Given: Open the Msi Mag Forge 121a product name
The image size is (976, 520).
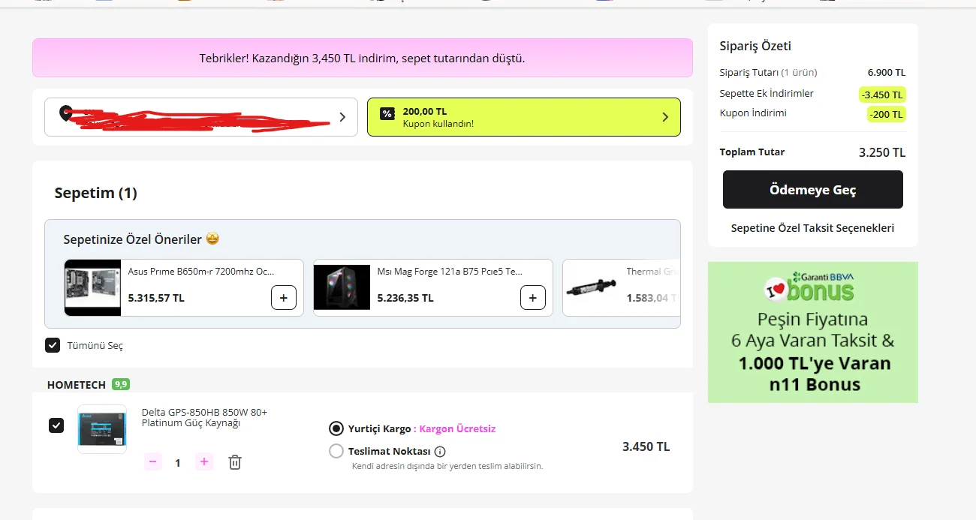Looking at the screenshot, I should 450,272.
